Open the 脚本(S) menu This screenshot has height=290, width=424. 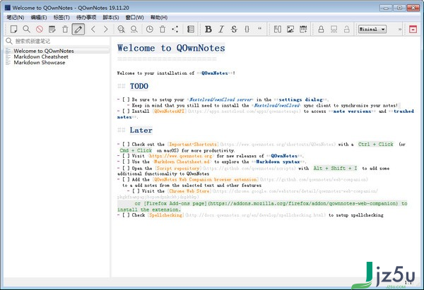(x=111, y=17)
